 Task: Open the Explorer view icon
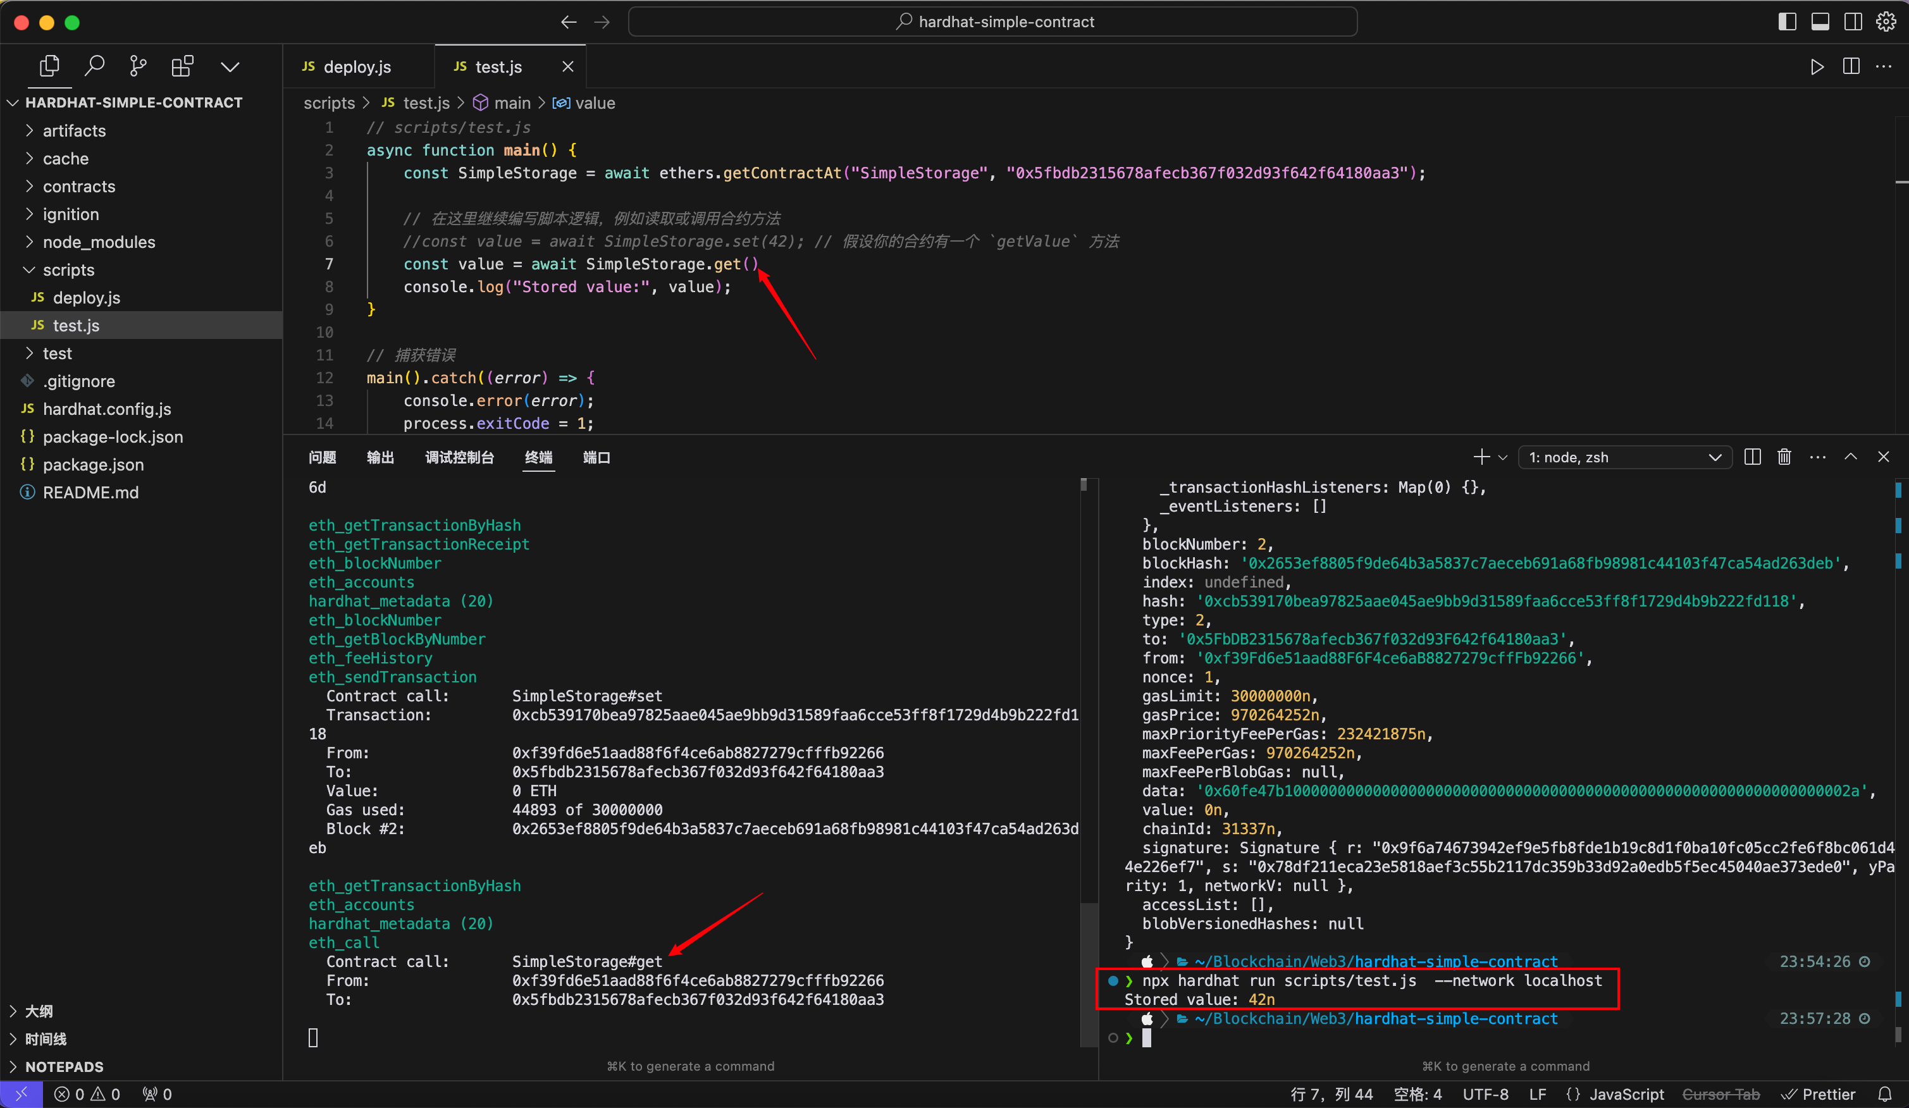click(49, 66)
